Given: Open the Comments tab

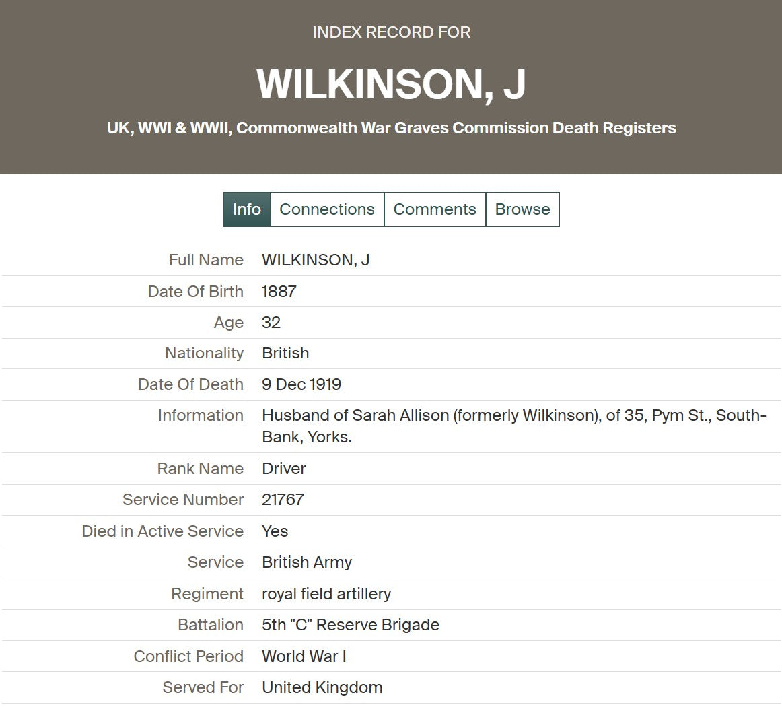Looking at the screenshot, I should 435,209.
